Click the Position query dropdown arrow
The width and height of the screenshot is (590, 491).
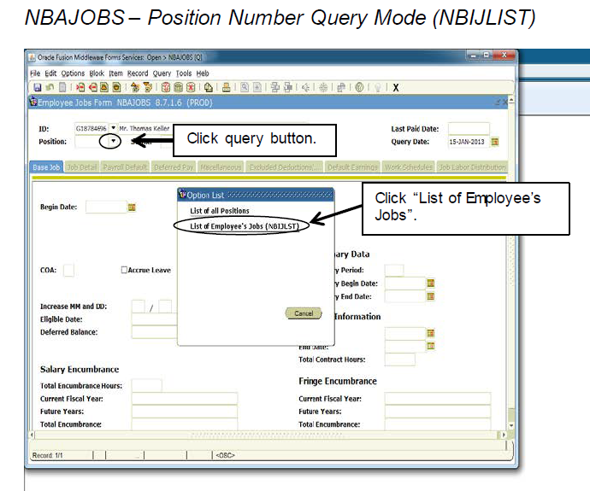pyautogui.click(x=114, y=141)
